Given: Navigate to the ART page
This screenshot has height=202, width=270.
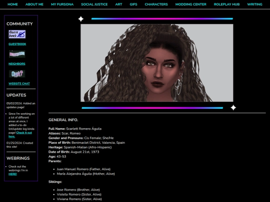Looking at the screenshot, I should point(118,4).
